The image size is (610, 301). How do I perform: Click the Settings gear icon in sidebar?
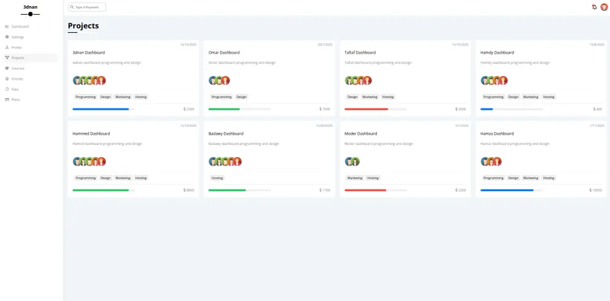pos(7,37)
